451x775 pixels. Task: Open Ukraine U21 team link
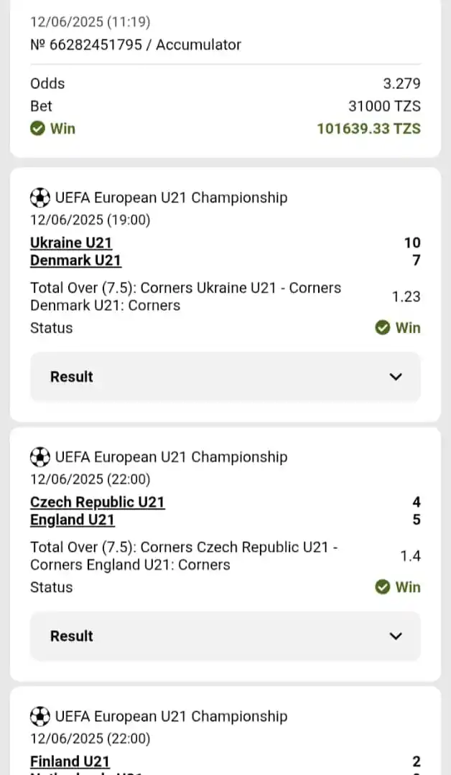pyautogui.click(x=71, y=243)
